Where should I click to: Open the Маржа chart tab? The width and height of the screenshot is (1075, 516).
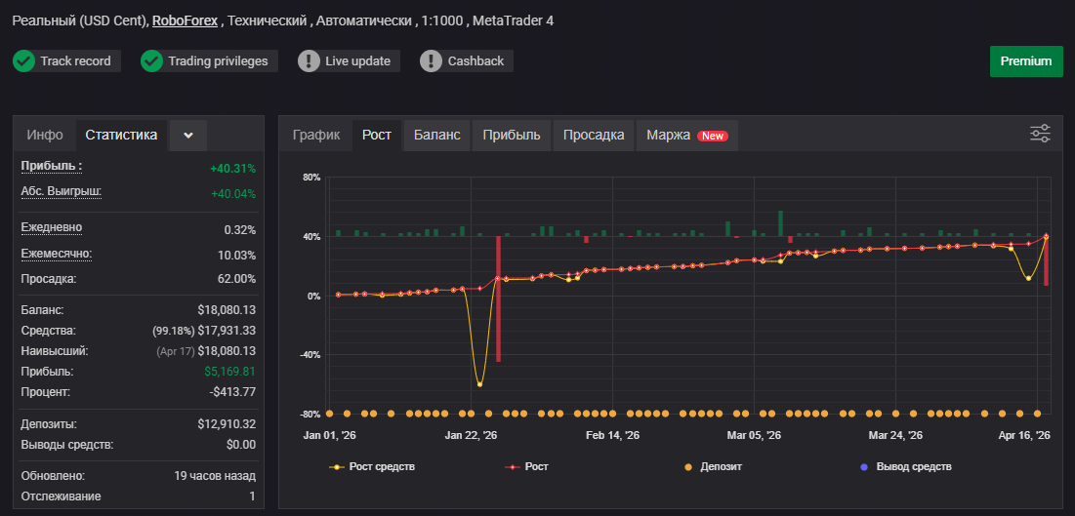tap(687, 135)
